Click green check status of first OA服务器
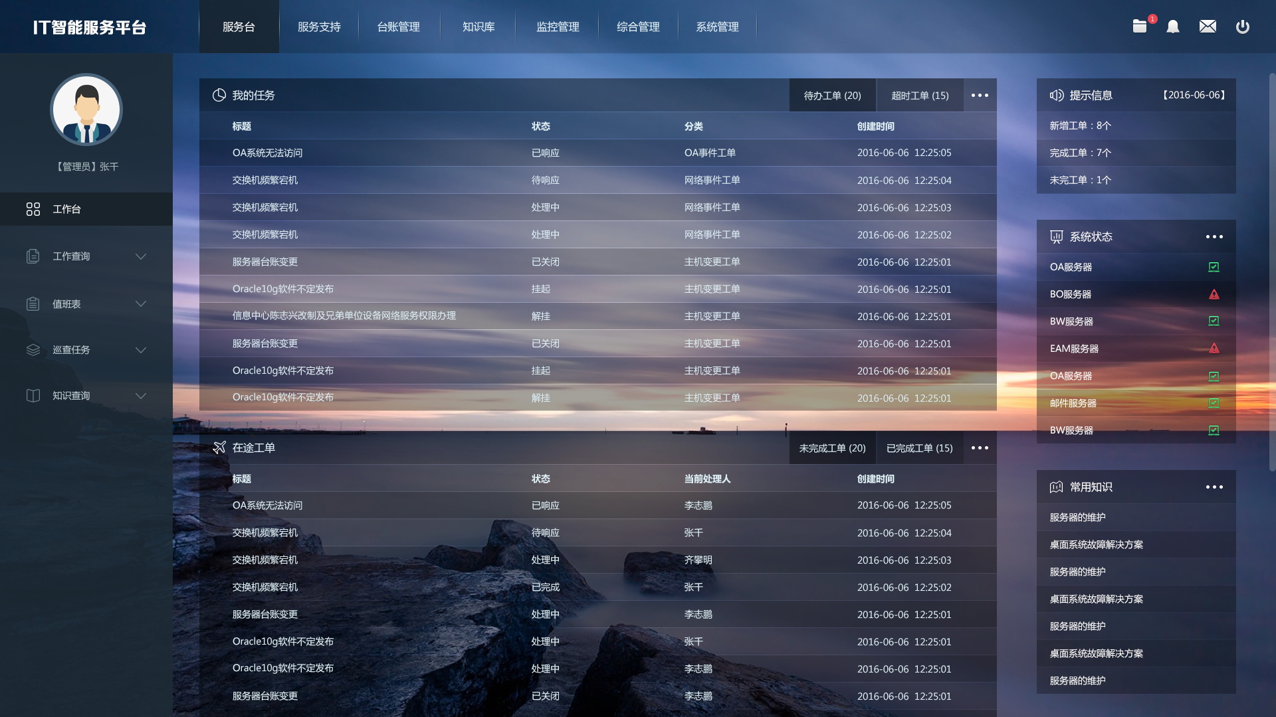1276x717 pixels. 1214,267
